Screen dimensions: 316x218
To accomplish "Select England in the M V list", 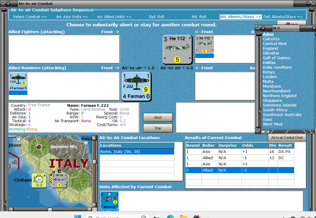I will coord(270,49).
